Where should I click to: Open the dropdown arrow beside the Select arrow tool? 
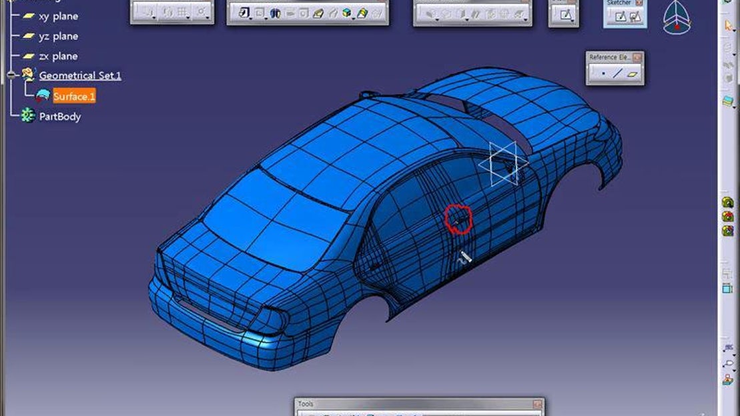pos(733,31)
